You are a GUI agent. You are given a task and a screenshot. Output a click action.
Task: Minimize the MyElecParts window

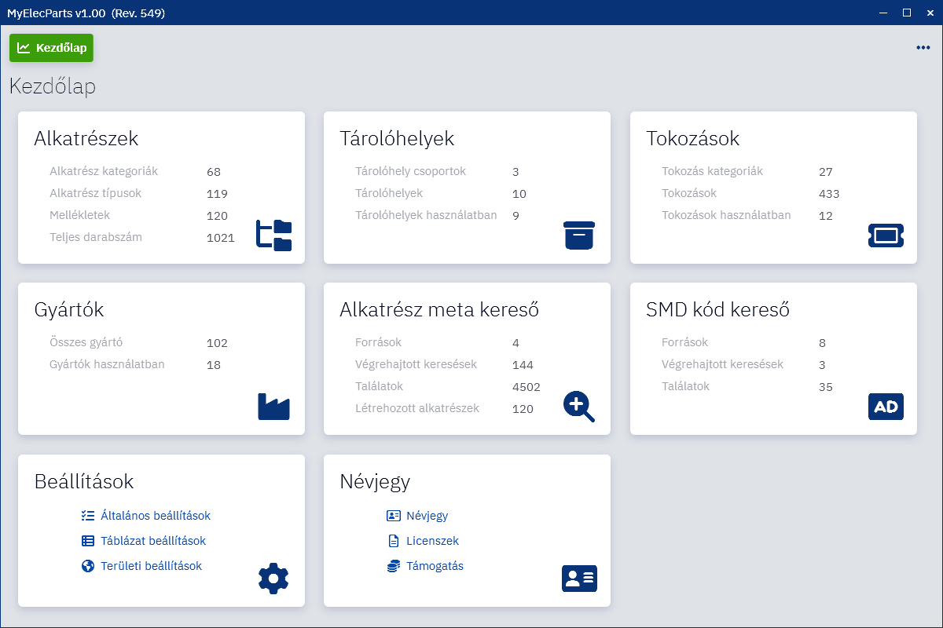(x=885, y=13)
